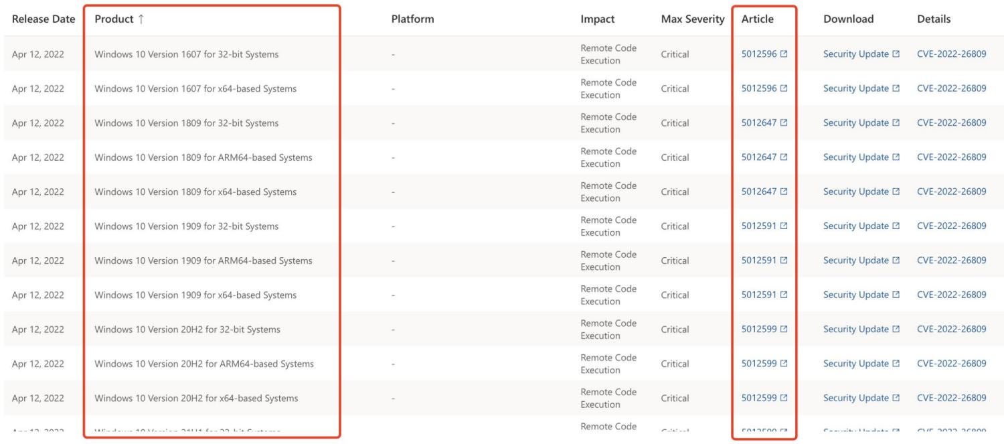Open CVE-2022-26809 details in Version 20H2 32-bit row
Screen dimensions: 1004x444
(x=952, y=329)
